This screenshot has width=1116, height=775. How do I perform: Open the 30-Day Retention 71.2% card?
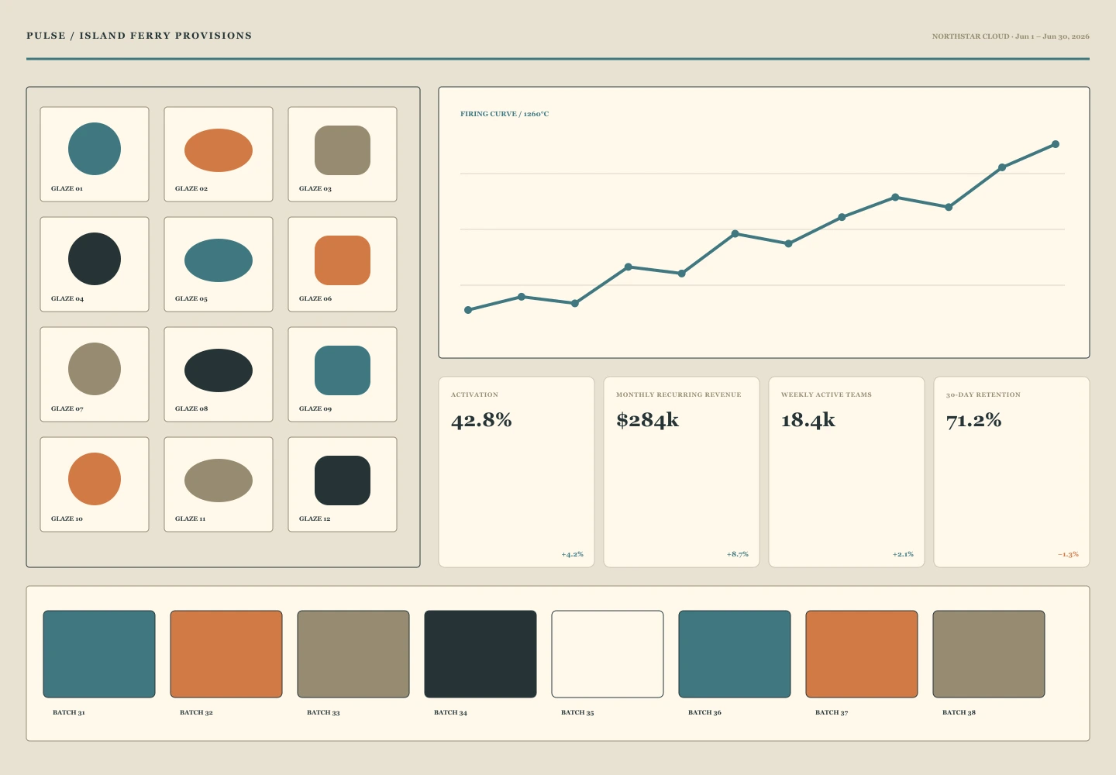click(x=1012, y=472)
